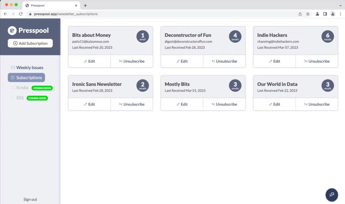
Task: Add a new subscription
Action: 30,43
